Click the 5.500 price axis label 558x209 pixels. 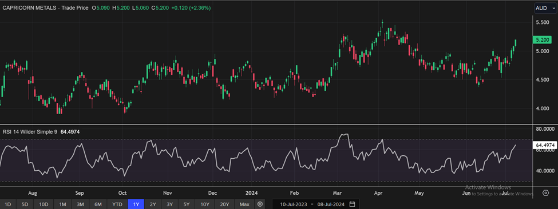(543, 22)
